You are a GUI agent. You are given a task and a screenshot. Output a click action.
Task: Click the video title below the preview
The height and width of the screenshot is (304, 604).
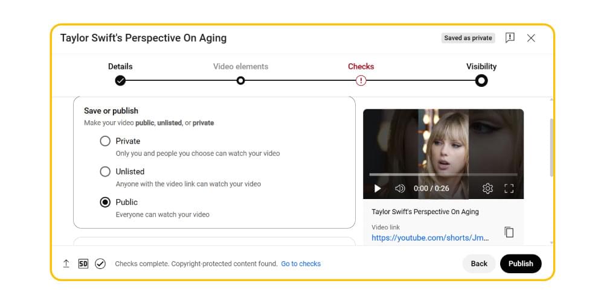click(x=425, y=212)
